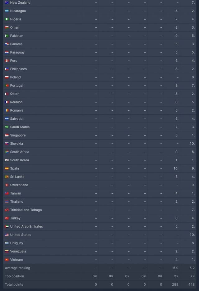Click the South Korea flag icon
The width and height of the screenshot is (199, 291).
pyautogui.click(x=7, y=160)
